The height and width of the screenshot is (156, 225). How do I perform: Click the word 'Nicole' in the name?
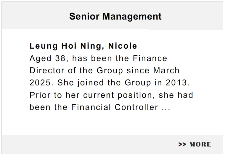click(123, 46)
